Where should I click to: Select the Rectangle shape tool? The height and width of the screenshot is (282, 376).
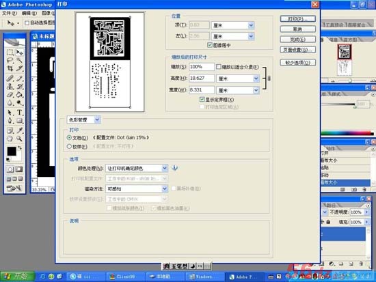point(19,120)
